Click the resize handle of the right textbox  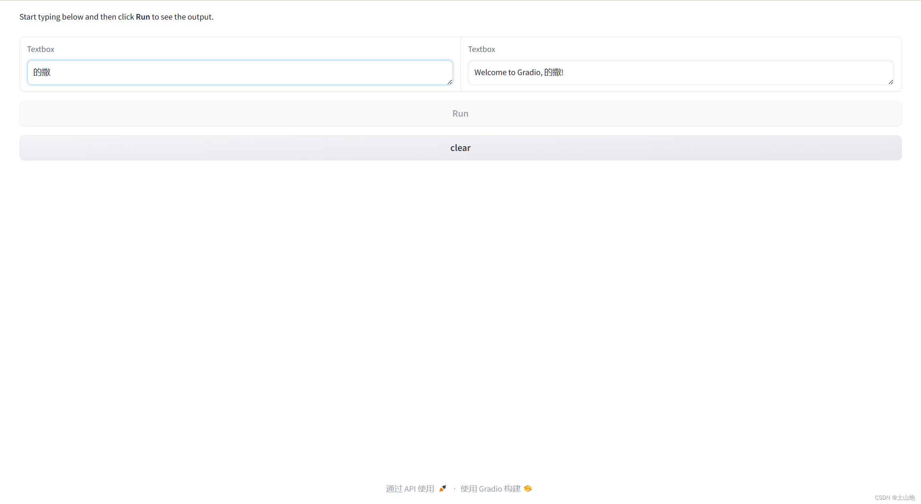pos(891,82)
